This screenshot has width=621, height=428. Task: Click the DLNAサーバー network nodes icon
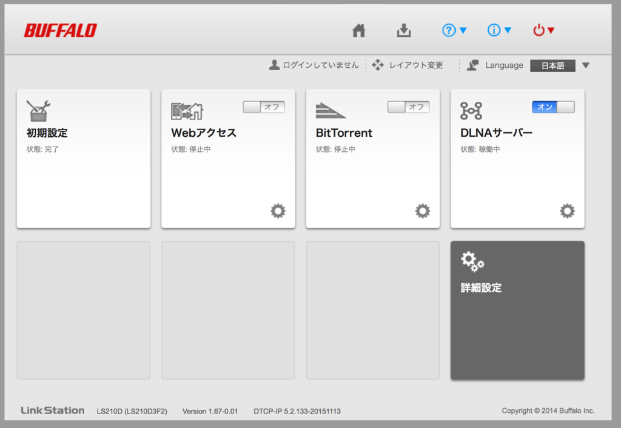[x=471, y=111]
